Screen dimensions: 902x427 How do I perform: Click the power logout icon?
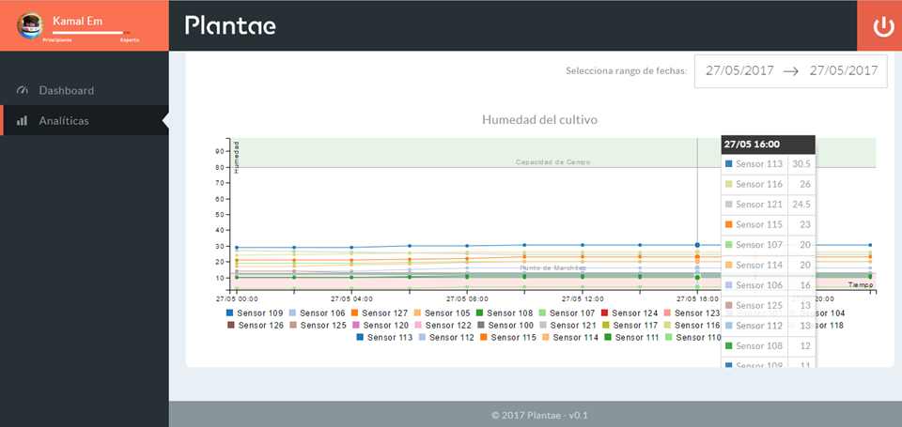coord(883,26)
